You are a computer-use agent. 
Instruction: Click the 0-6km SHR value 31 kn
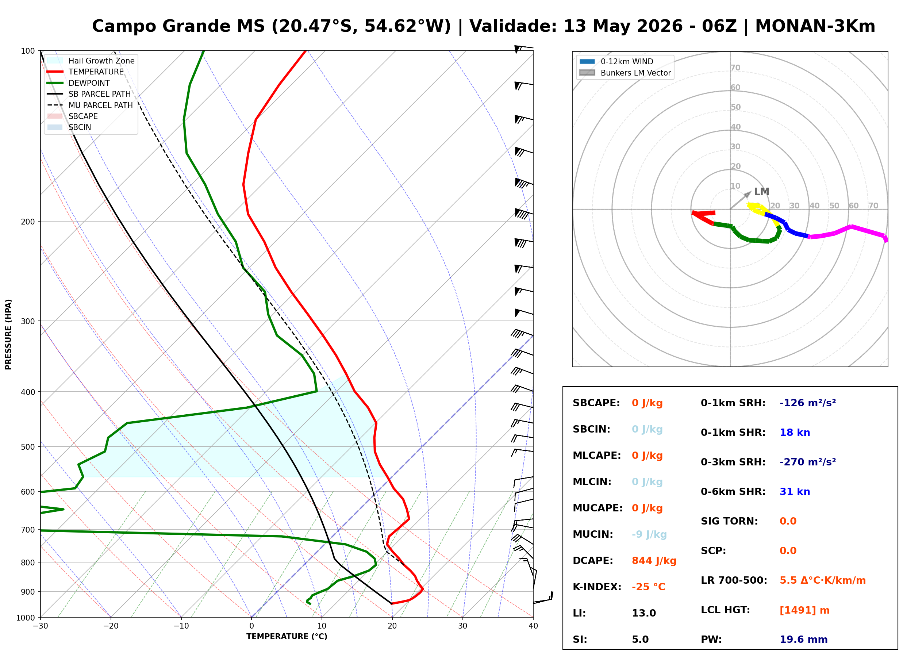795,491
